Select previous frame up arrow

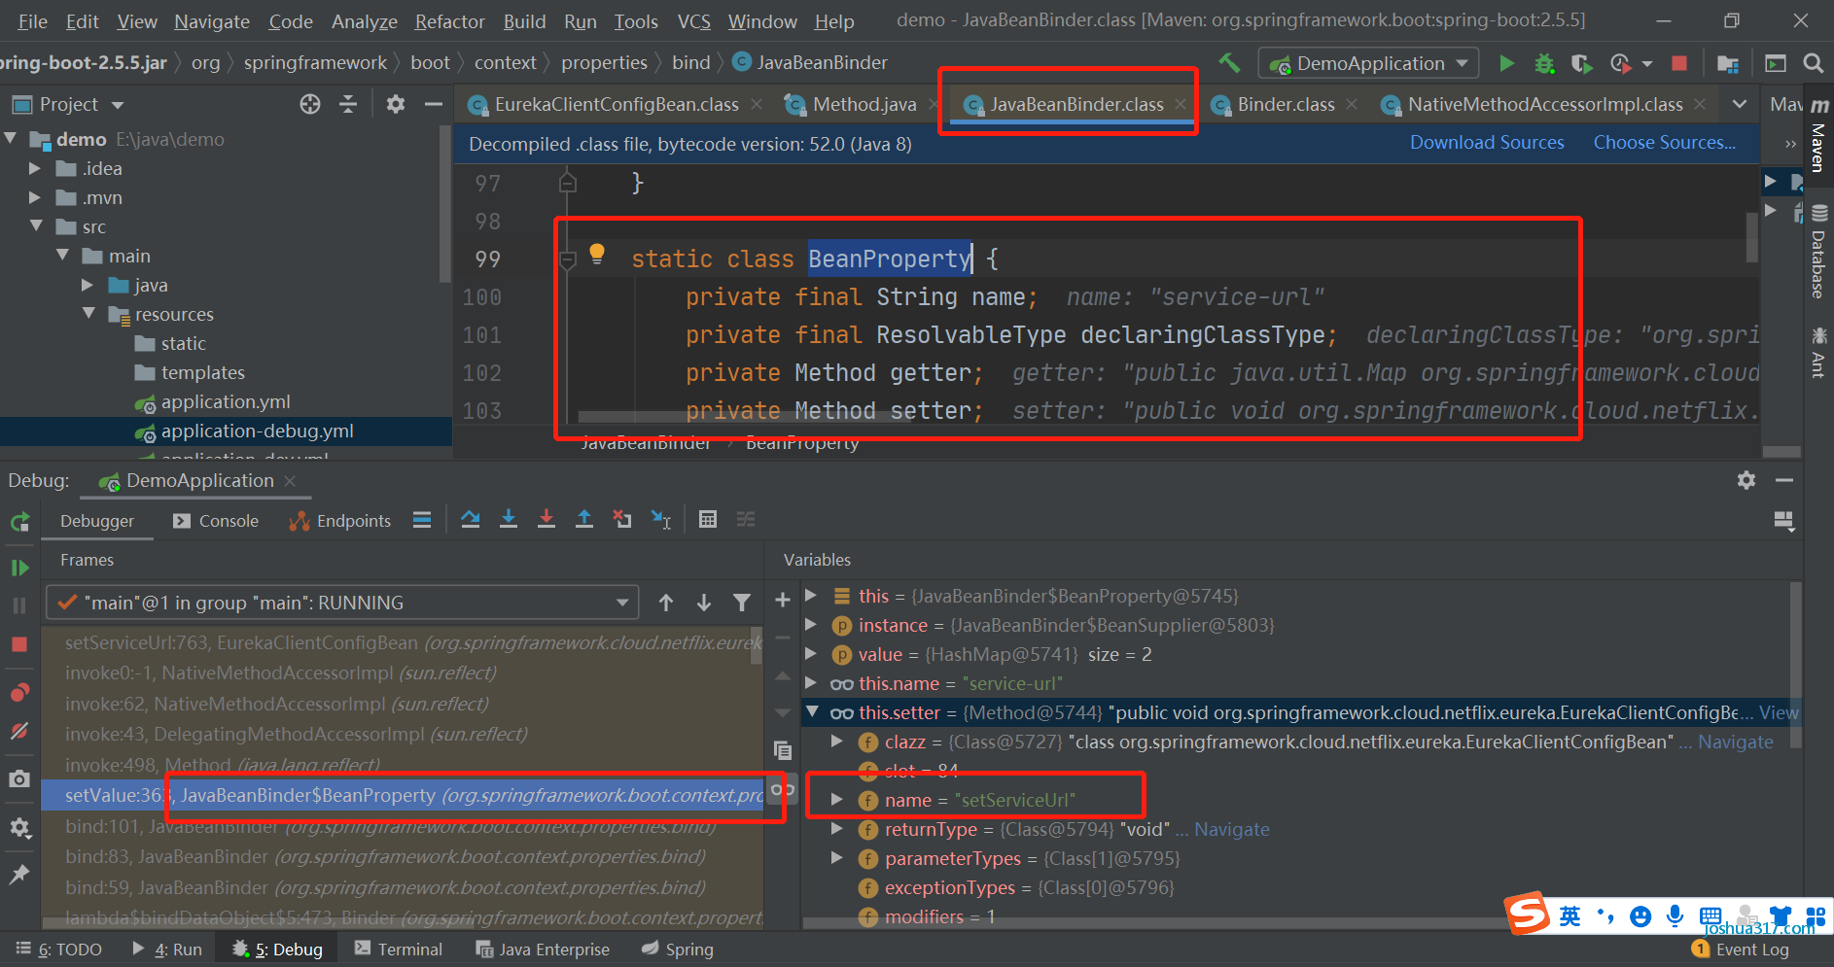click(x=666, y=603)
